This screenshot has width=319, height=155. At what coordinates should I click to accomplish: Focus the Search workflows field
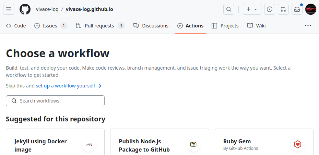pyautogui.click(x=55, y=101)
